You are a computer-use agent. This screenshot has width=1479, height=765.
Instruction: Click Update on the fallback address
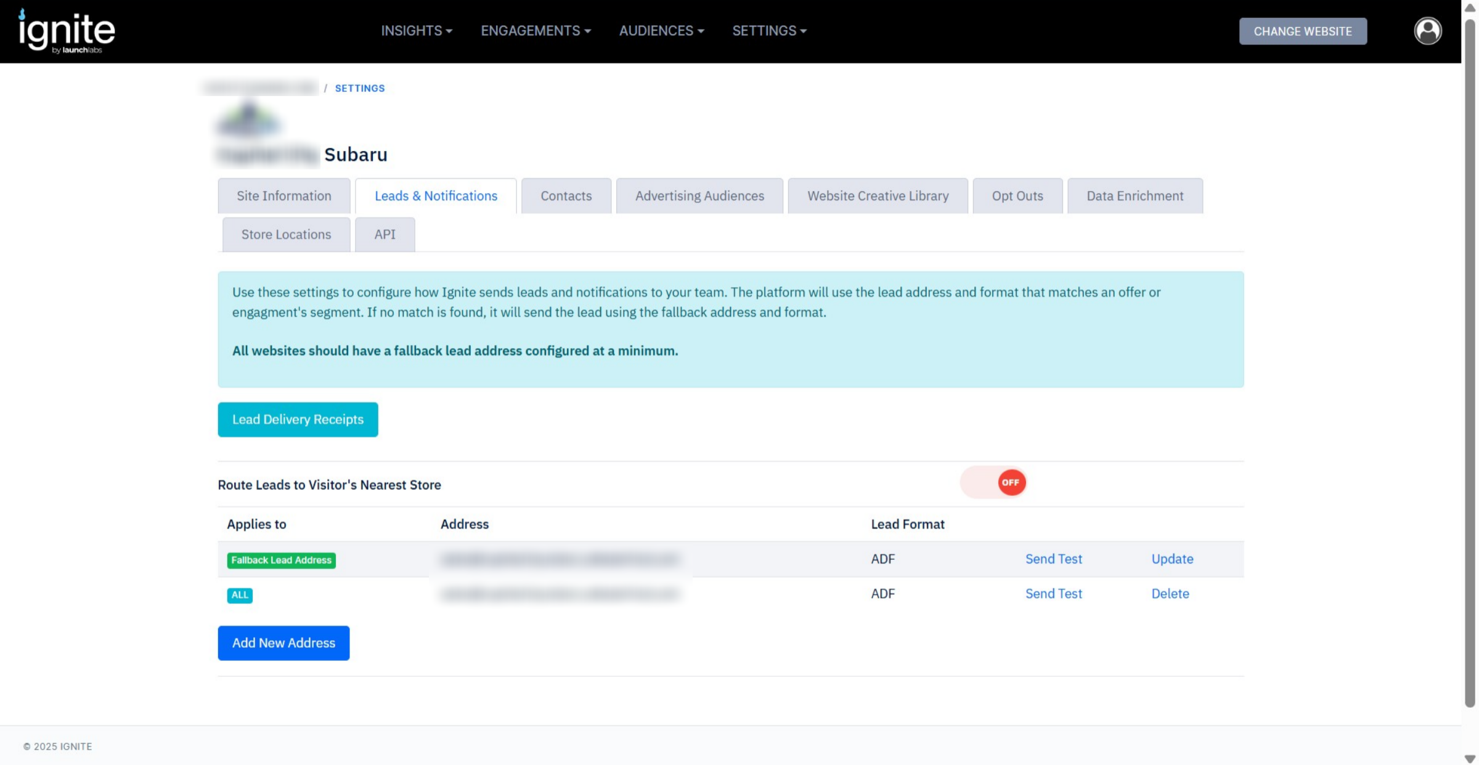(1172, 559)
